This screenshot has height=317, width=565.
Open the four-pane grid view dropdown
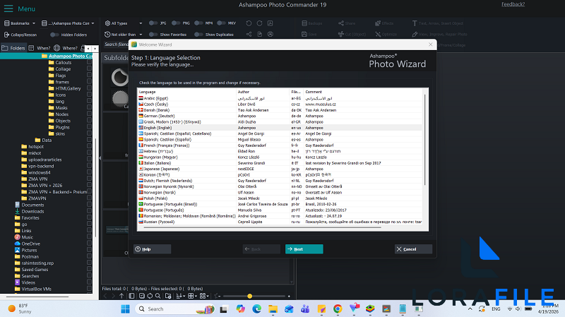click(x=192, y=296)
